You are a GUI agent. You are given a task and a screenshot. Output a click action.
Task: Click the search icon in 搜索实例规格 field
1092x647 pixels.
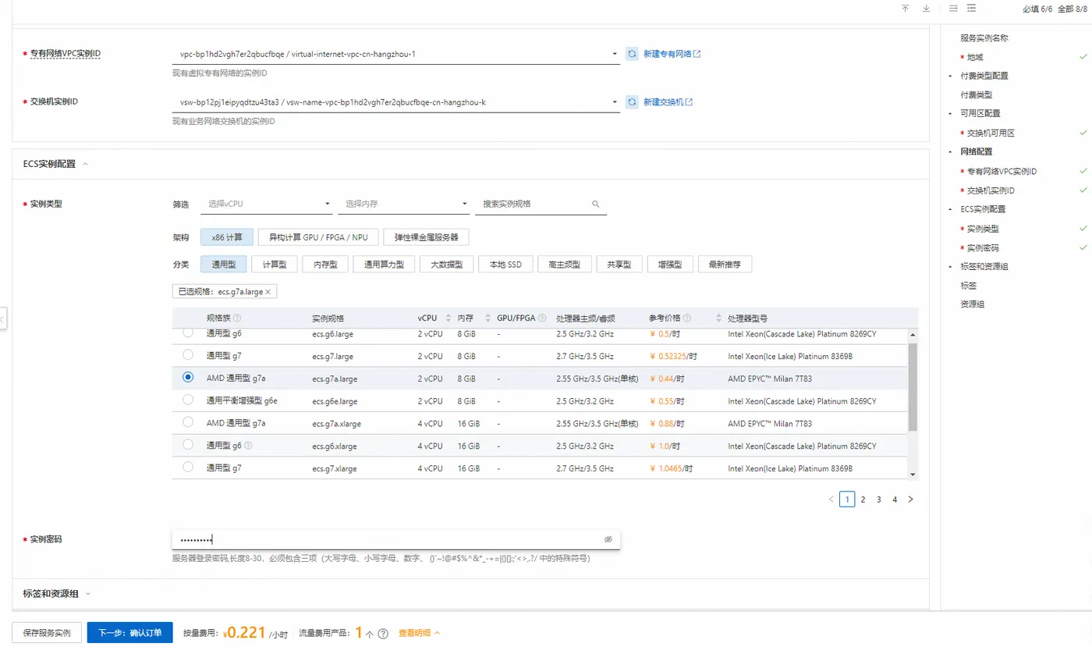pos(596,204)
